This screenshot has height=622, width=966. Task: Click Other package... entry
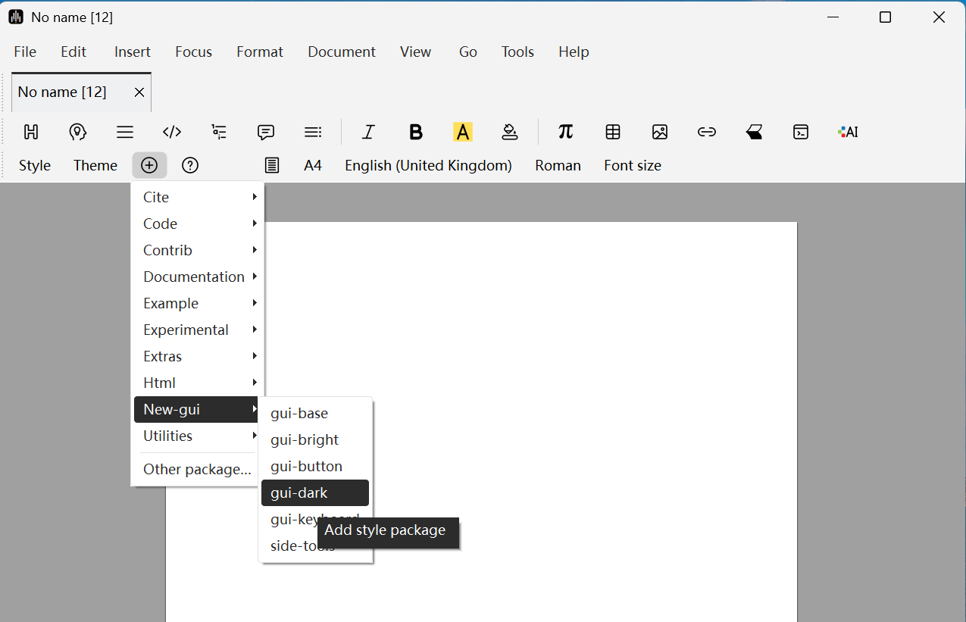(x=197, y=469)
